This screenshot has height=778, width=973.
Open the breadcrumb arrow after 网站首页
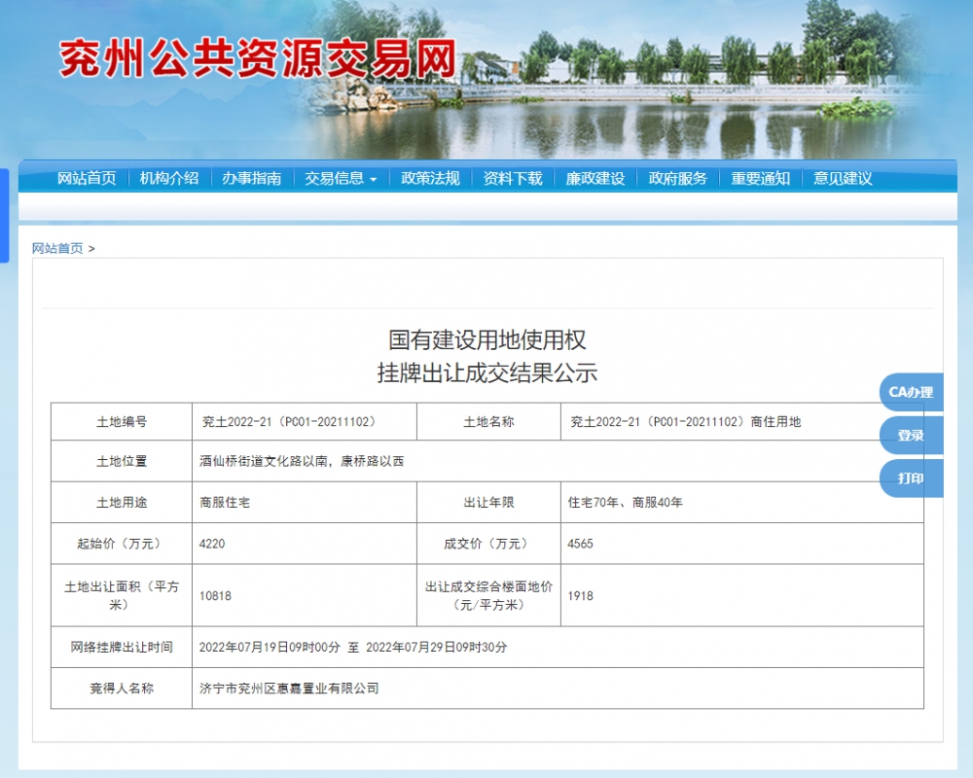(x=91, y=248)
